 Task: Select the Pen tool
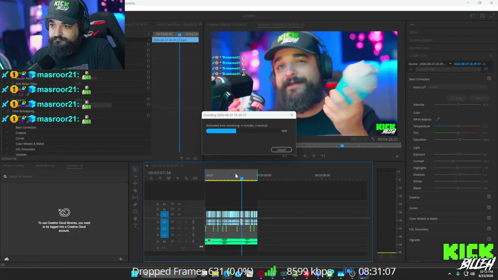(x=135, y=205)
